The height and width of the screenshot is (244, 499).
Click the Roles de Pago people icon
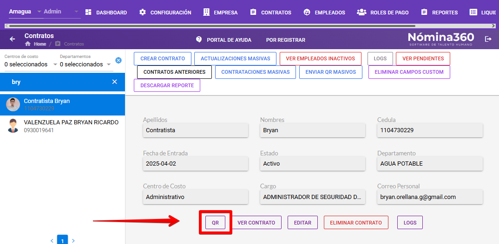(x=361, y=12)
